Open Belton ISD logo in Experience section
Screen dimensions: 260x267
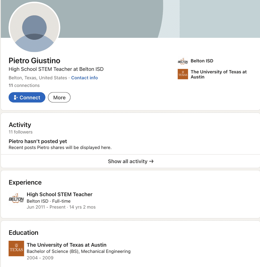[x=16, y=198]
